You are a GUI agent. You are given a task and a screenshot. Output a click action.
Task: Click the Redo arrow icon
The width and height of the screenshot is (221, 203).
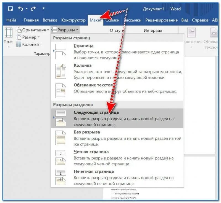(x=33, y=9)
